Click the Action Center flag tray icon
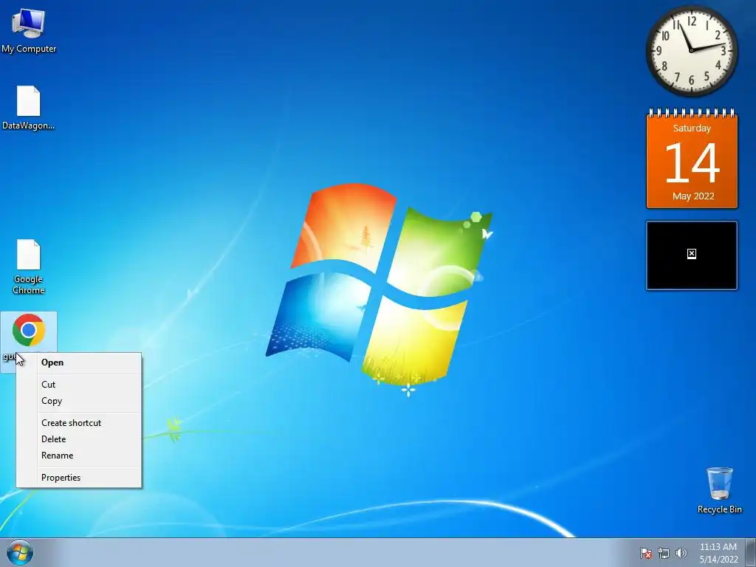Image resolution: width=756 pixels, height=567 pixels. coord(645,553)
